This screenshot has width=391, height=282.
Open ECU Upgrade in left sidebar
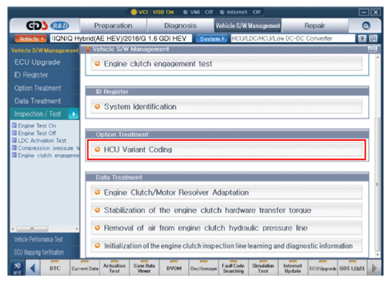point(37,62)
